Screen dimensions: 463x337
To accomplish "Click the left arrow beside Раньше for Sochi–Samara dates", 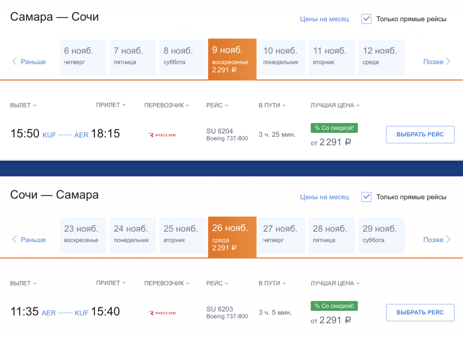I will (x=14, y=239).
